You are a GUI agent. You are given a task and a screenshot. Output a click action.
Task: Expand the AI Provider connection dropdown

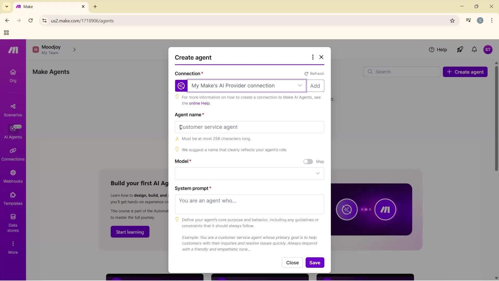click(x=300, y=85)
